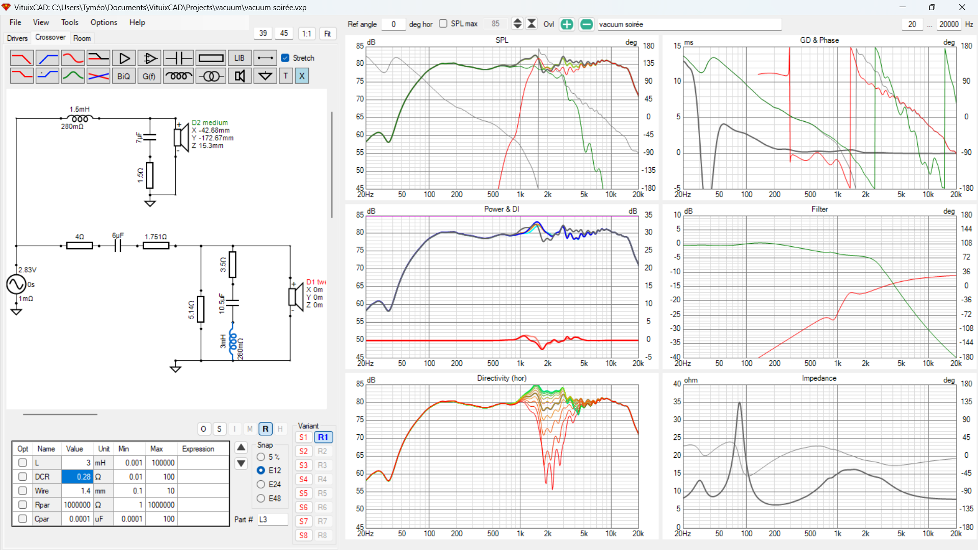Enable the SPL max checkbox
Viewport: 978px width, 550px height.
443,23
